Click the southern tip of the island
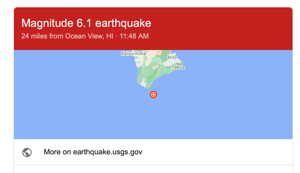 coord(147,88)
